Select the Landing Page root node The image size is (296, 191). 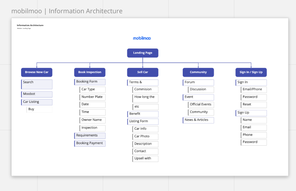[143, 53]
